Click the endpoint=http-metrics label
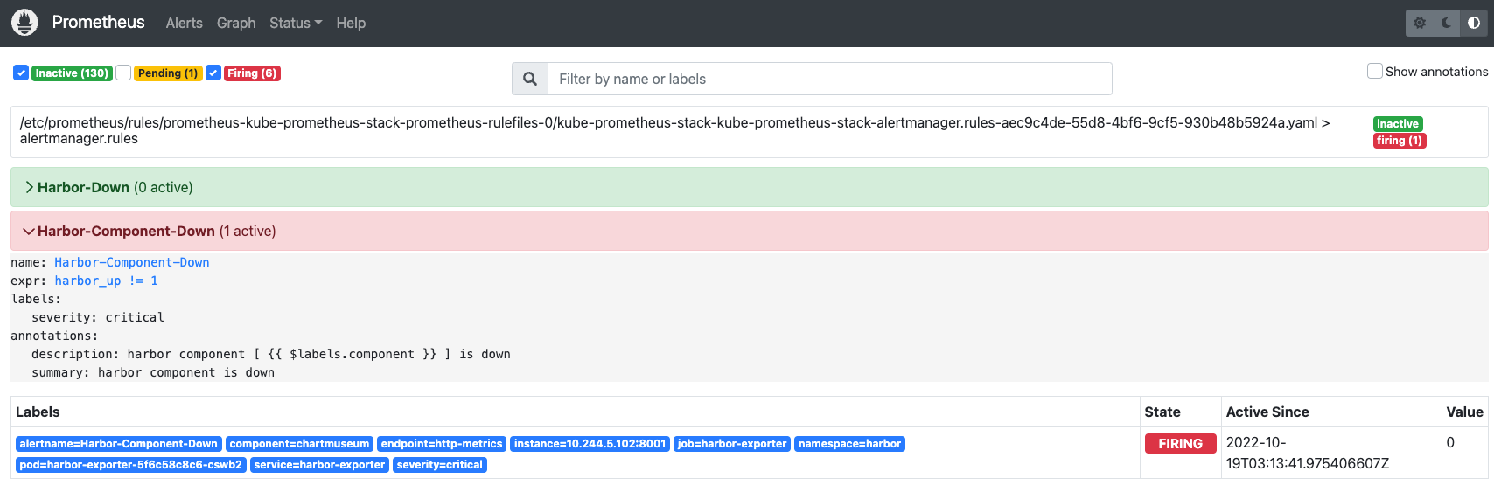1494x485 pixels. [x=442, y=444]
